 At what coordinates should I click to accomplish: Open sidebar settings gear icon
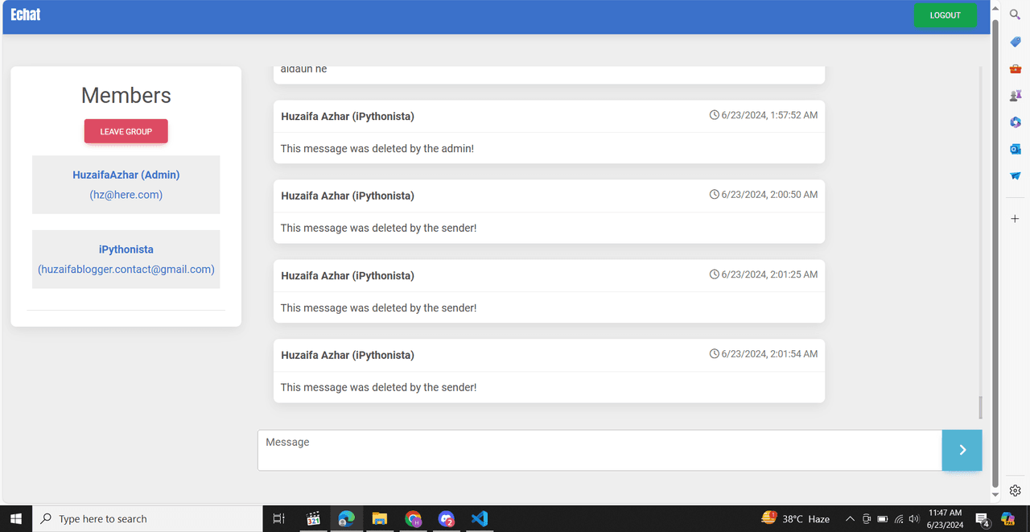coord(1016,490)
